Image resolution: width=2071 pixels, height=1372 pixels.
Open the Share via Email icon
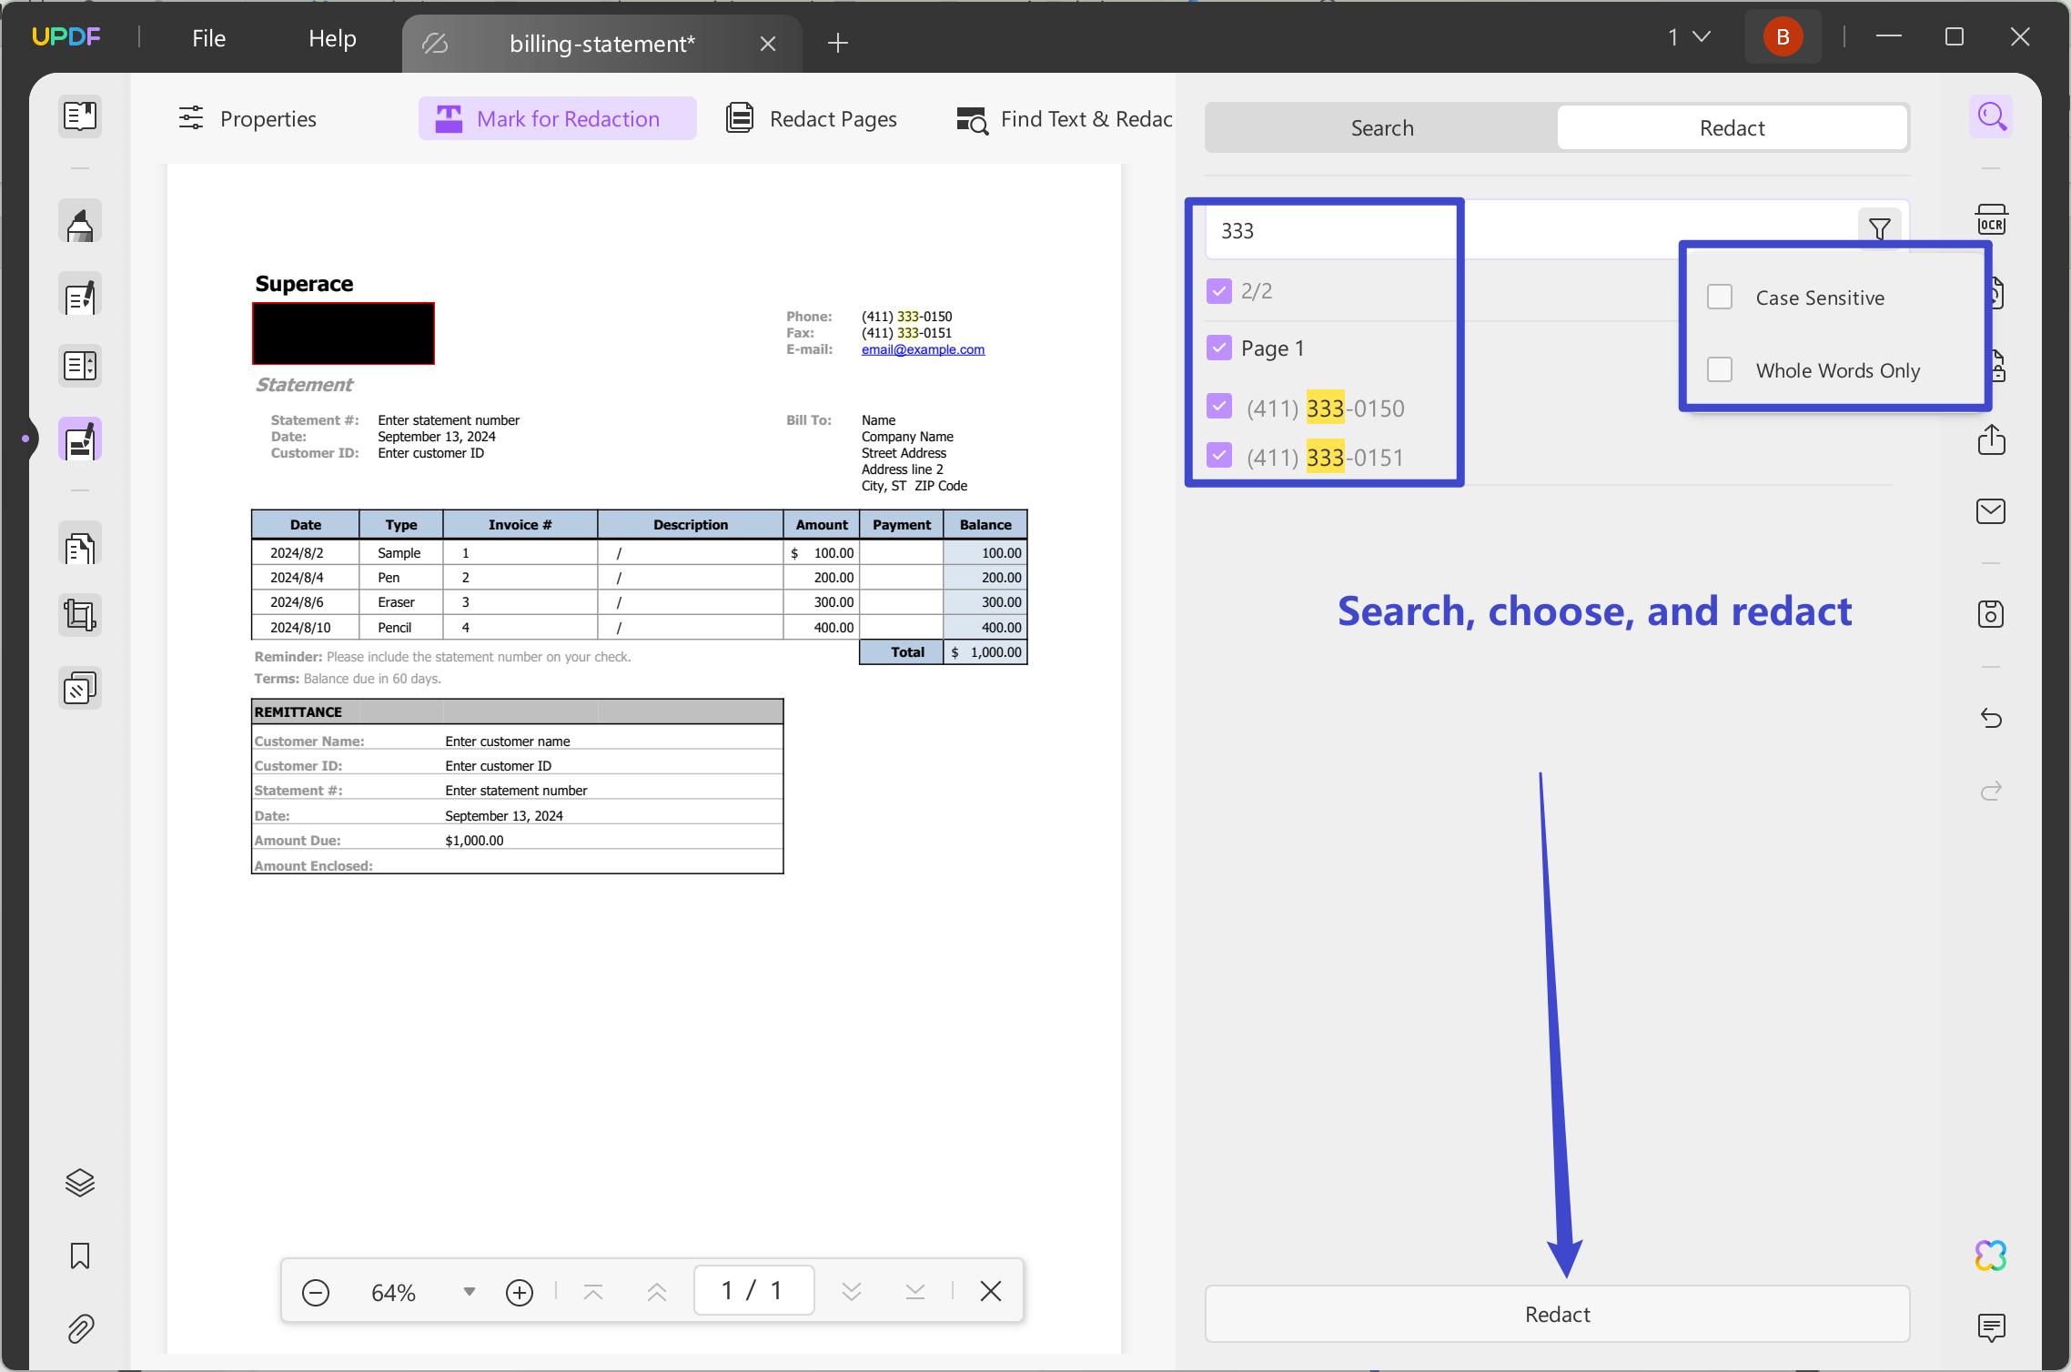point(1992,511)
